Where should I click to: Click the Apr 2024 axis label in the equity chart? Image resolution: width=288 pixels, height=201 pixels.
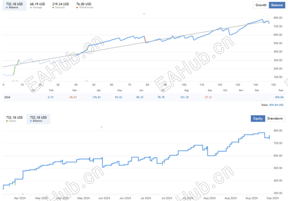(20, 198)
